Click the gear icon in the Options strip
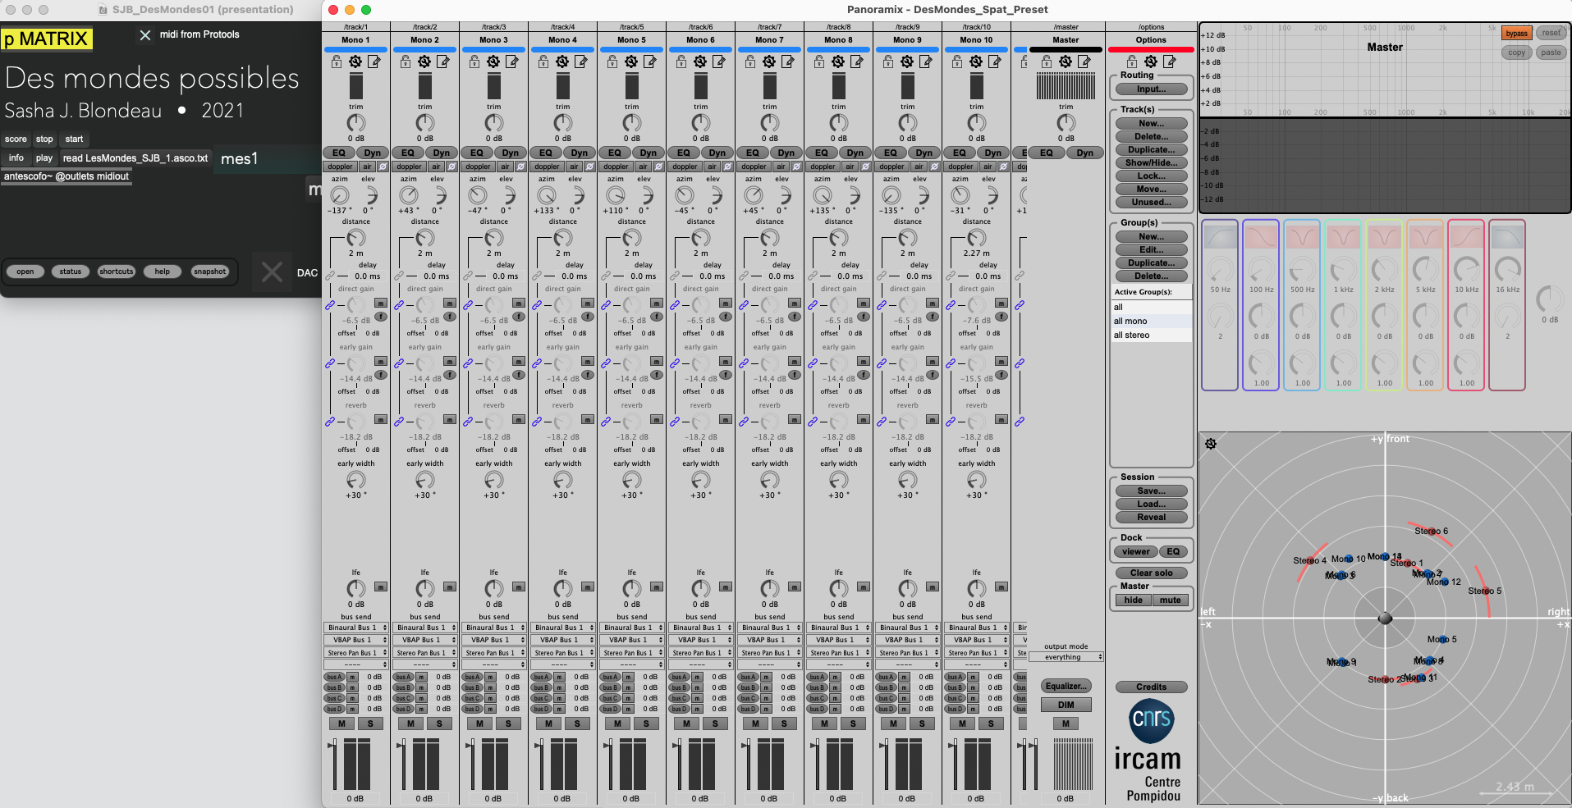Screen dimensions: 1572x808 coord(1151,62)
